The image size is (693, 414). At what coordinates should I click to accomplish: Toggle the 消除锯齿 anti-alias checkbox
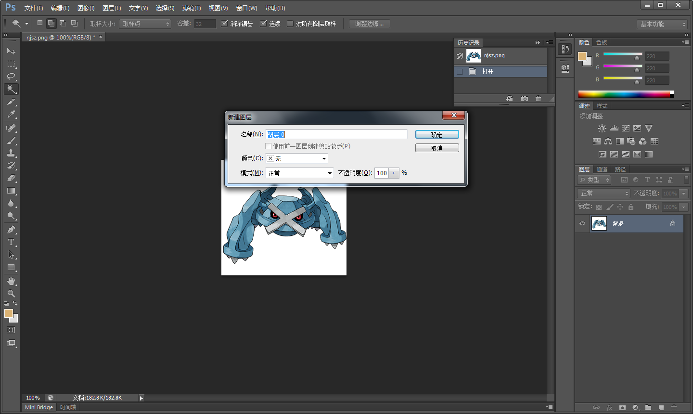click(x=225, y=24)
